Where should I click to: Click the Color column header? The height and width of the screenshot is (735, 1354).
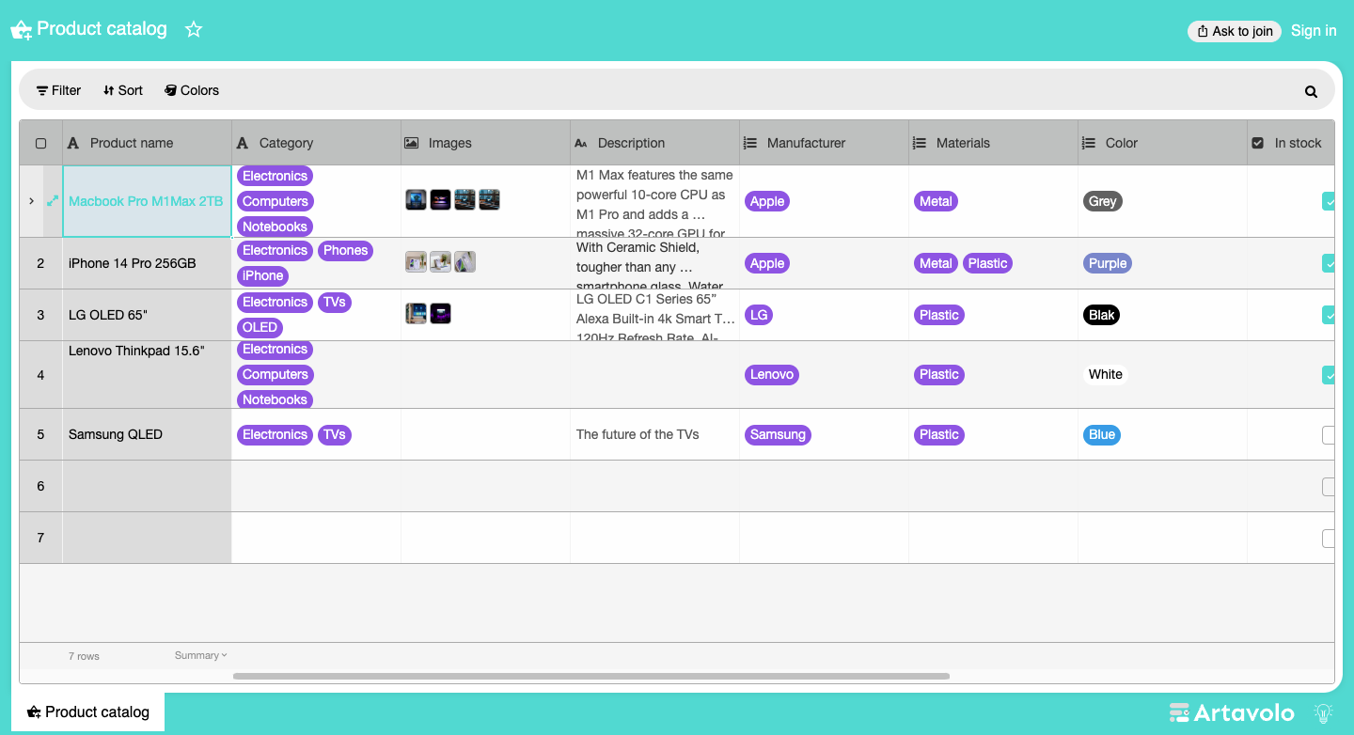click(1162, 143)
